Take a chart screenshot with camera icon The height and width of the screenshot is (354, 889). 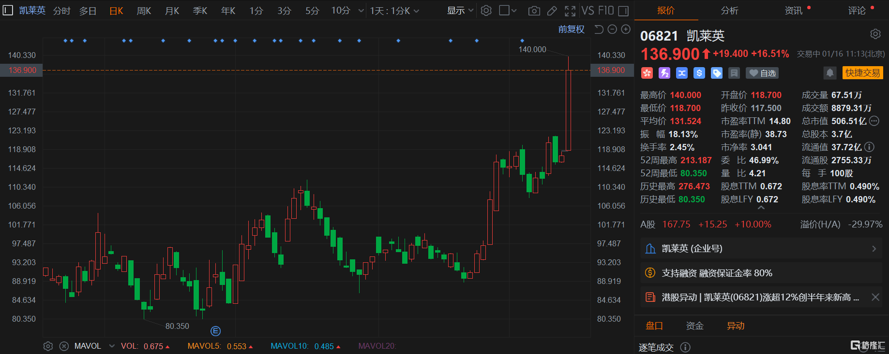(x=534, y=11)
